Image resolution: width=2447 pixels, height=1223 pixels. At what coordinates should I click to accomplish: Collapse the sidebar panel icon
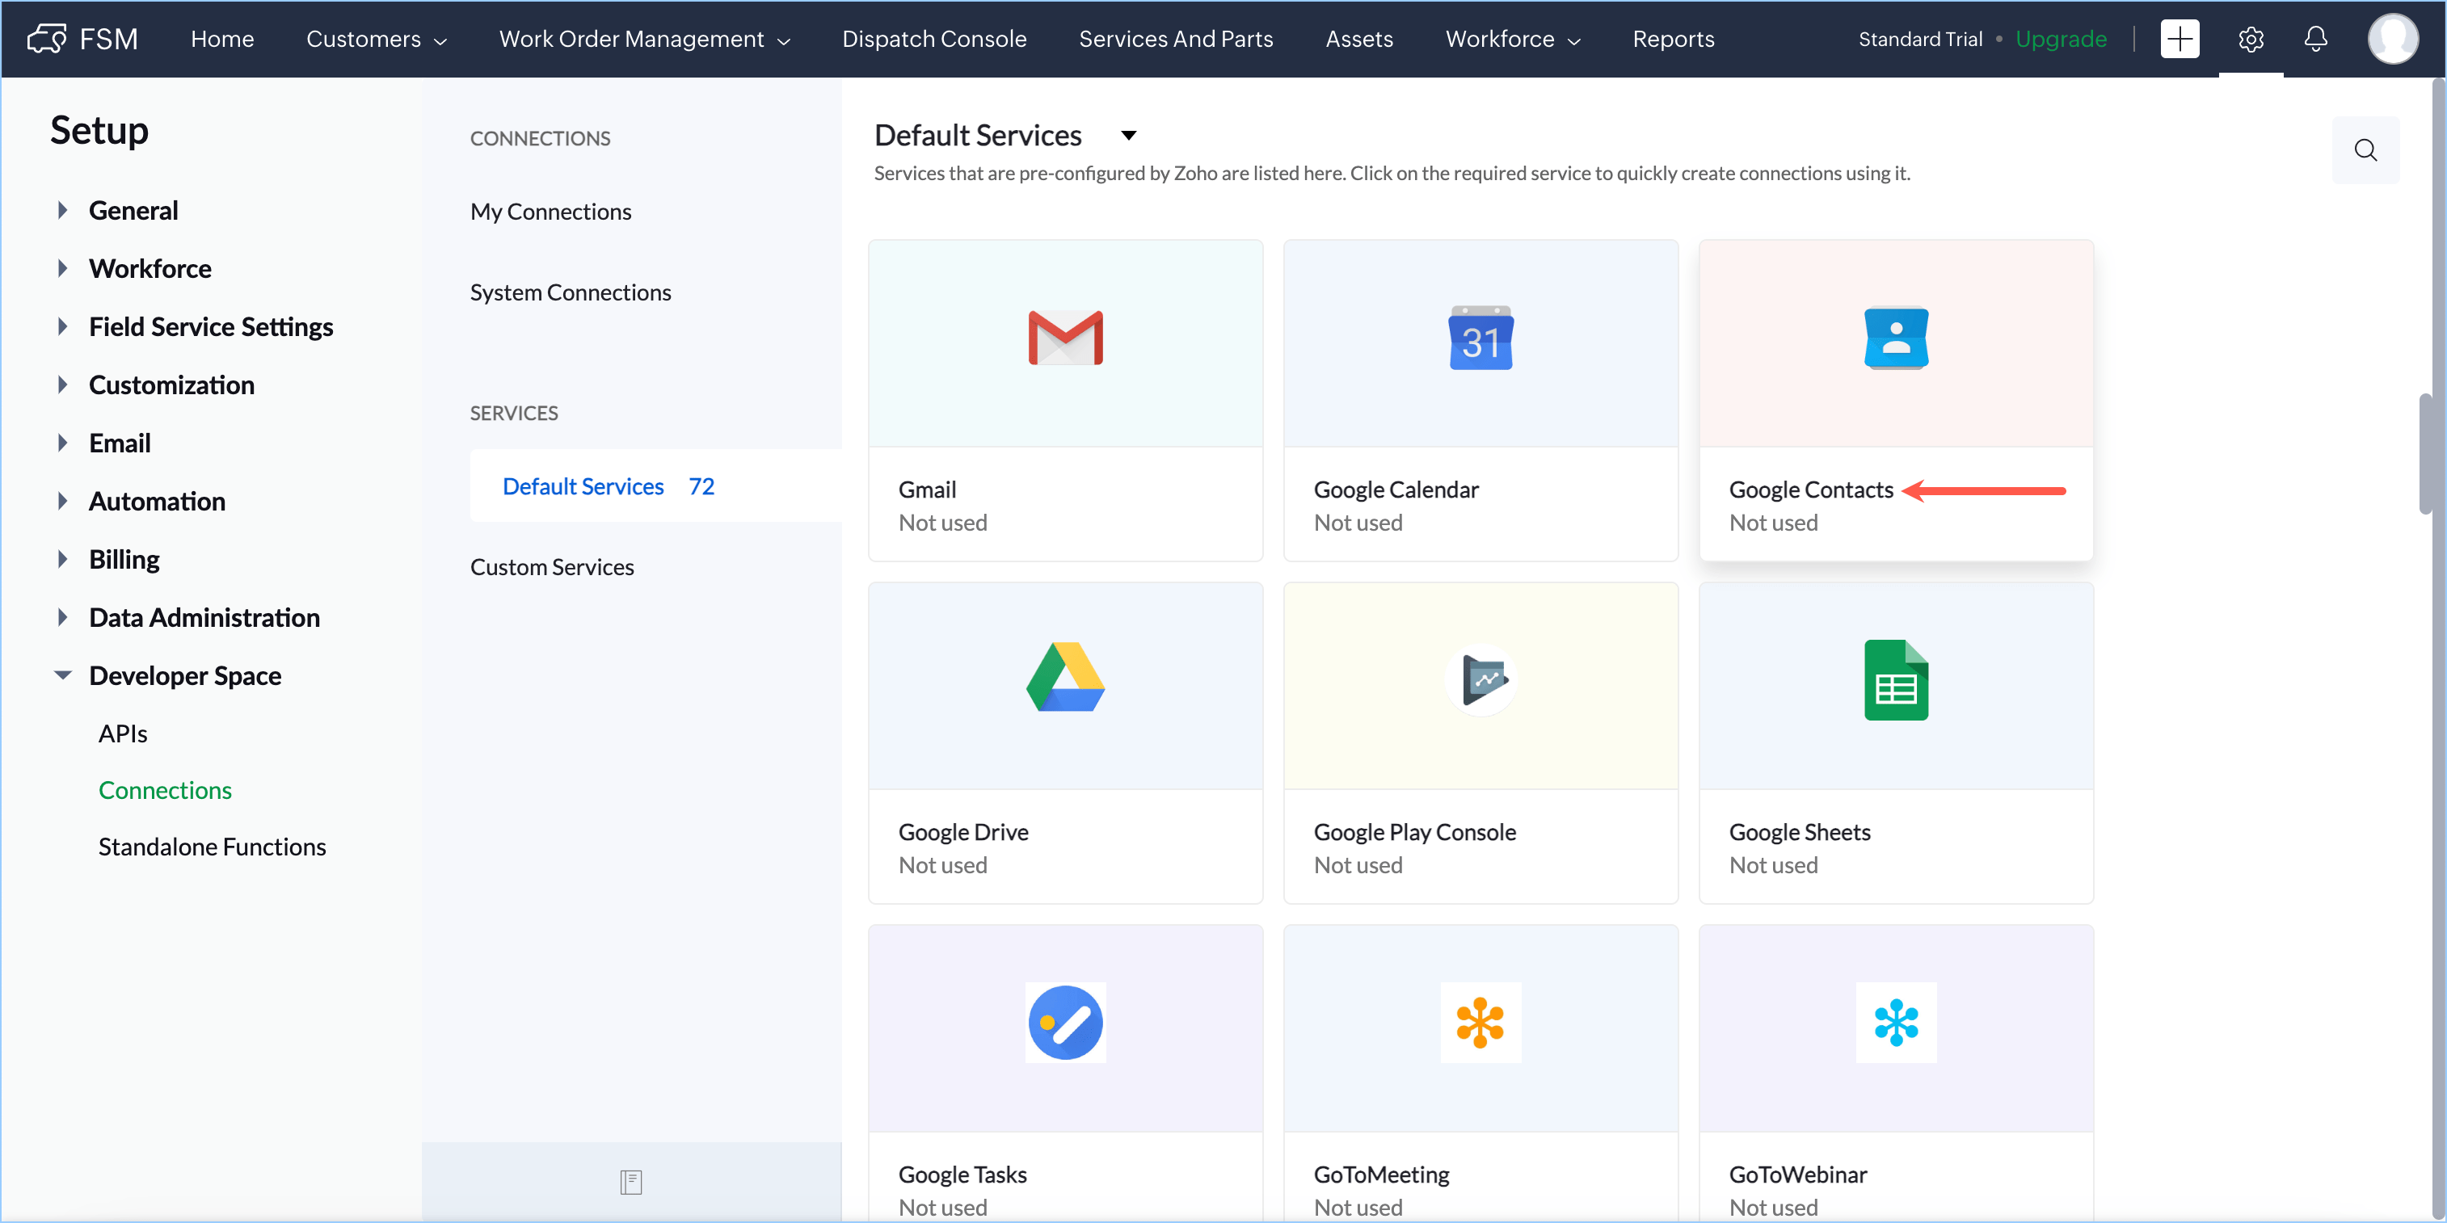tap(631, 1181)
